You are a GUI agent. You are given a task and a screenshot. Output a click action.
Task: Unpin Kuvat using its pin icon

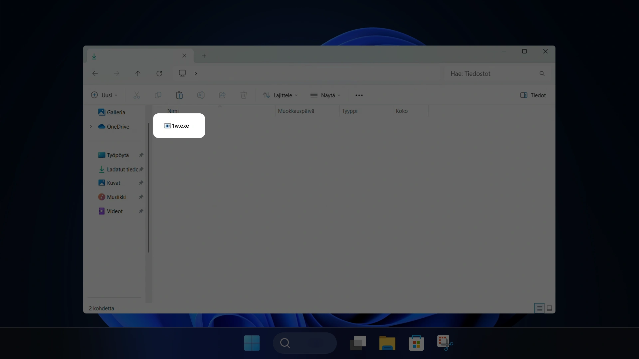coord(141,183)
